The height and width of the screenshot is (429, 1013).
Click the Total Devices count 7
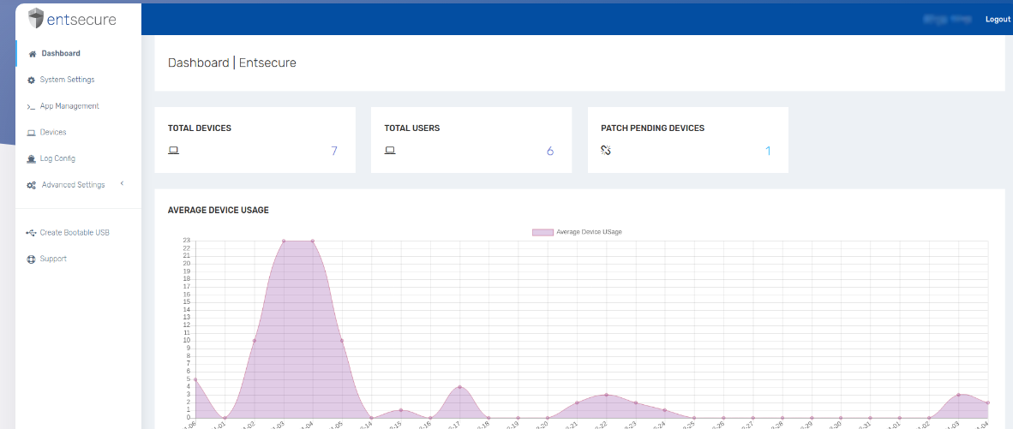click(x=334, y=152)
